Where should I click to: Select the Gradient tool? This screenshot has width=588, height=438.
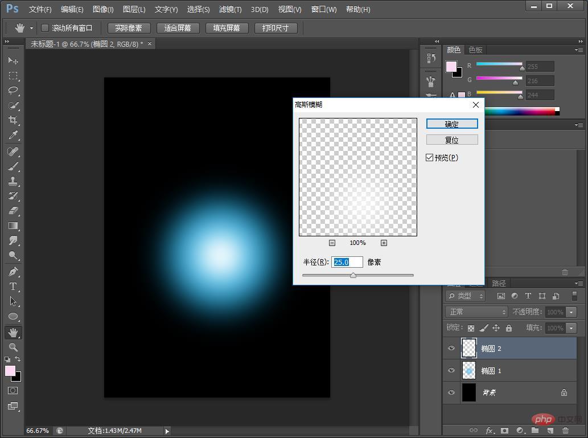(13, 226)
